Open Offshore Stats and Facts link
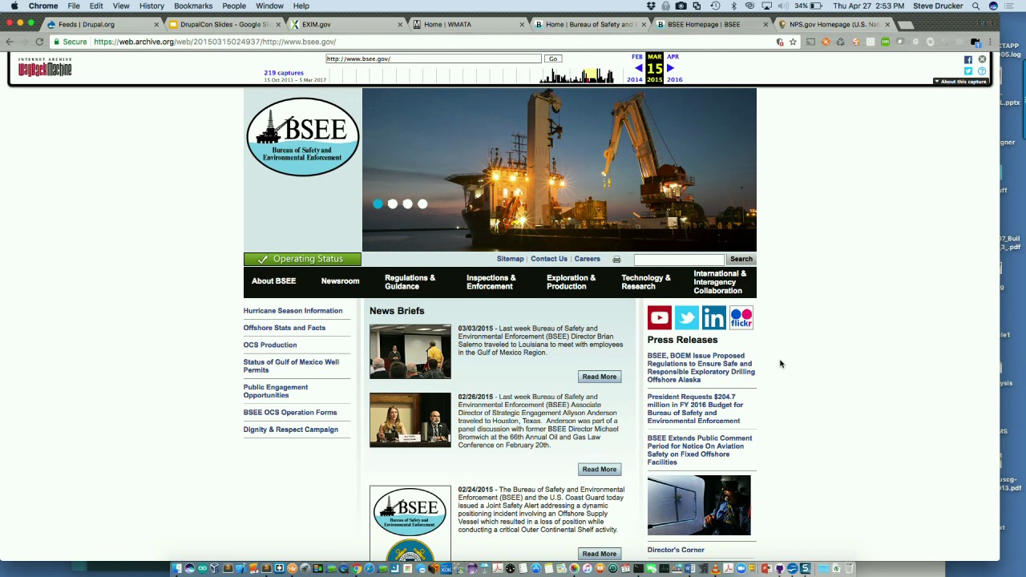Viewport: 1026px width, 577px height. click(285, 328)
